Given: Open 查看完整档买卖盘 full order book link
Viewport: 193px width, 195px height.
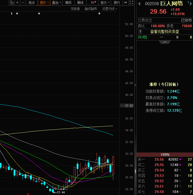Looking at the screenshot, I should point(165,32).
